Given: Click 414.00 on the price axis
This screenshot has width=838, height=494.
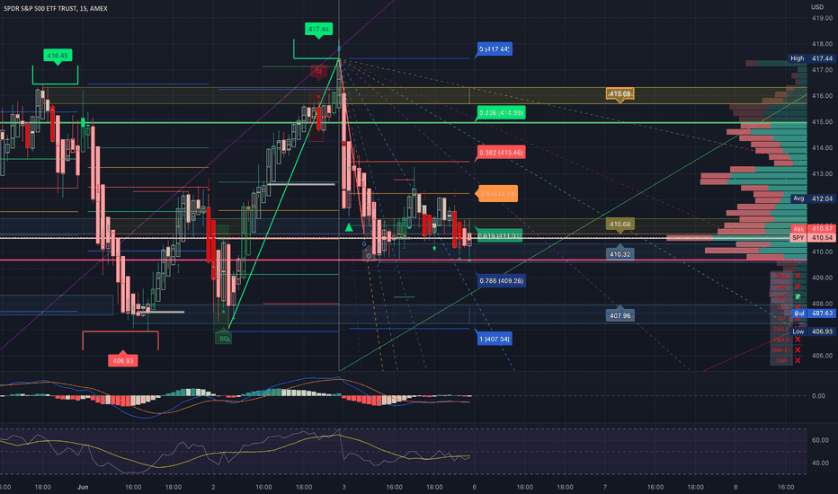Looking at the screenshot, I should (x=822, y=147).
